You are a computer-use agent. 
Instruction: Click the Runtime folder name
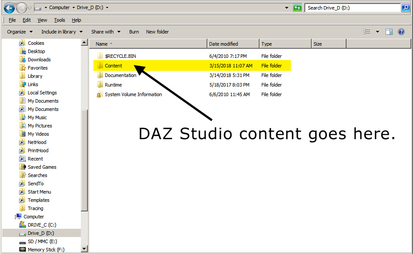[x=113, y=85]
